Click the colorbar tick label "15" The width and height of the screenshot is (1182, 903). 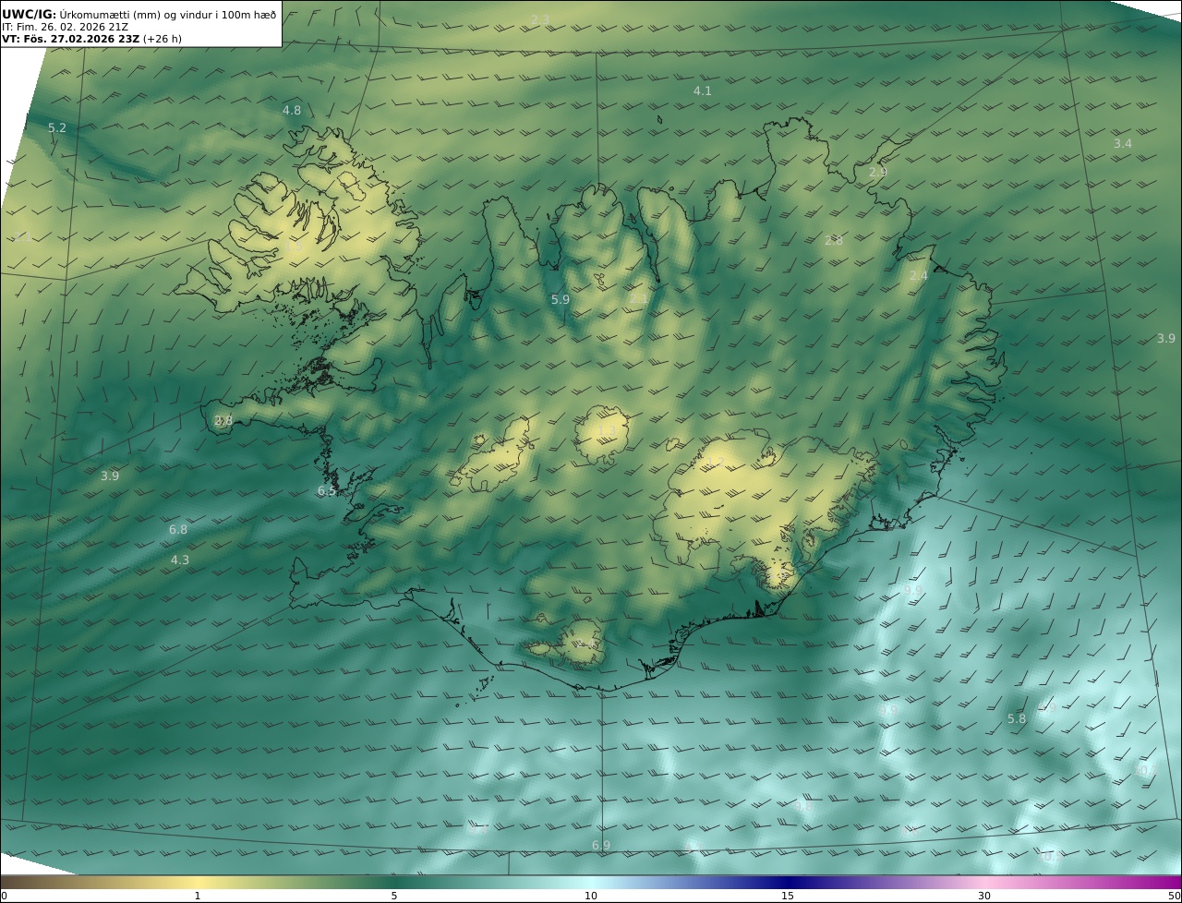click(x=788, y=896)
